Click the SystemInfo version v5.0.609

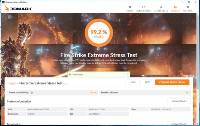[31, 114]
